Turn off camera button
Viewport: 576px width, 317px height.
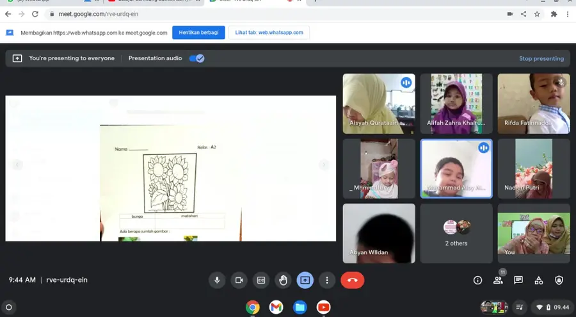coord(239,280)
